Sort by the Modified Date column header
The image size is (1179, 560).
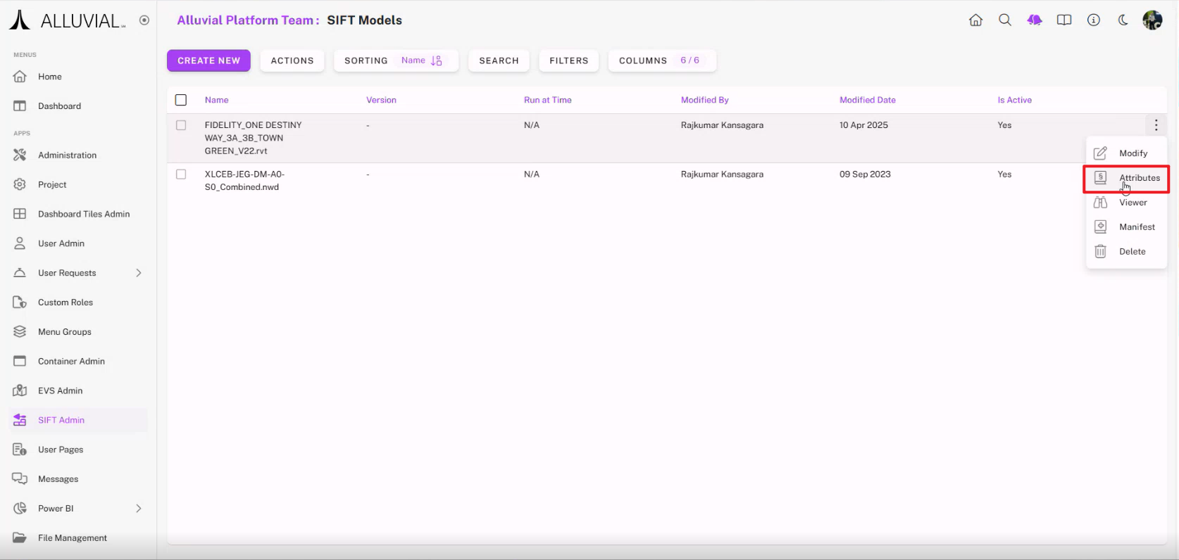click(867, 100)
